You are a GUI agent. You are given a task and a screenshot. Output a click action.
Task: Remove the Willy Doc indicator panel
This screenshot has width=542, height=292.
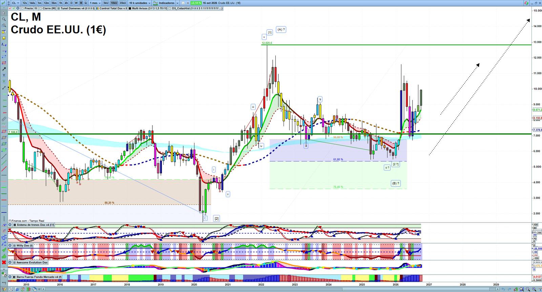(10, 246)
